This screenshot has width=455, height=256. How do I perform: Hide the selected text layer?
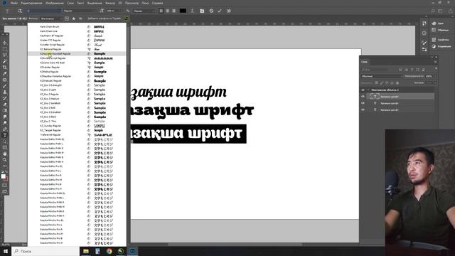(363, 97)
